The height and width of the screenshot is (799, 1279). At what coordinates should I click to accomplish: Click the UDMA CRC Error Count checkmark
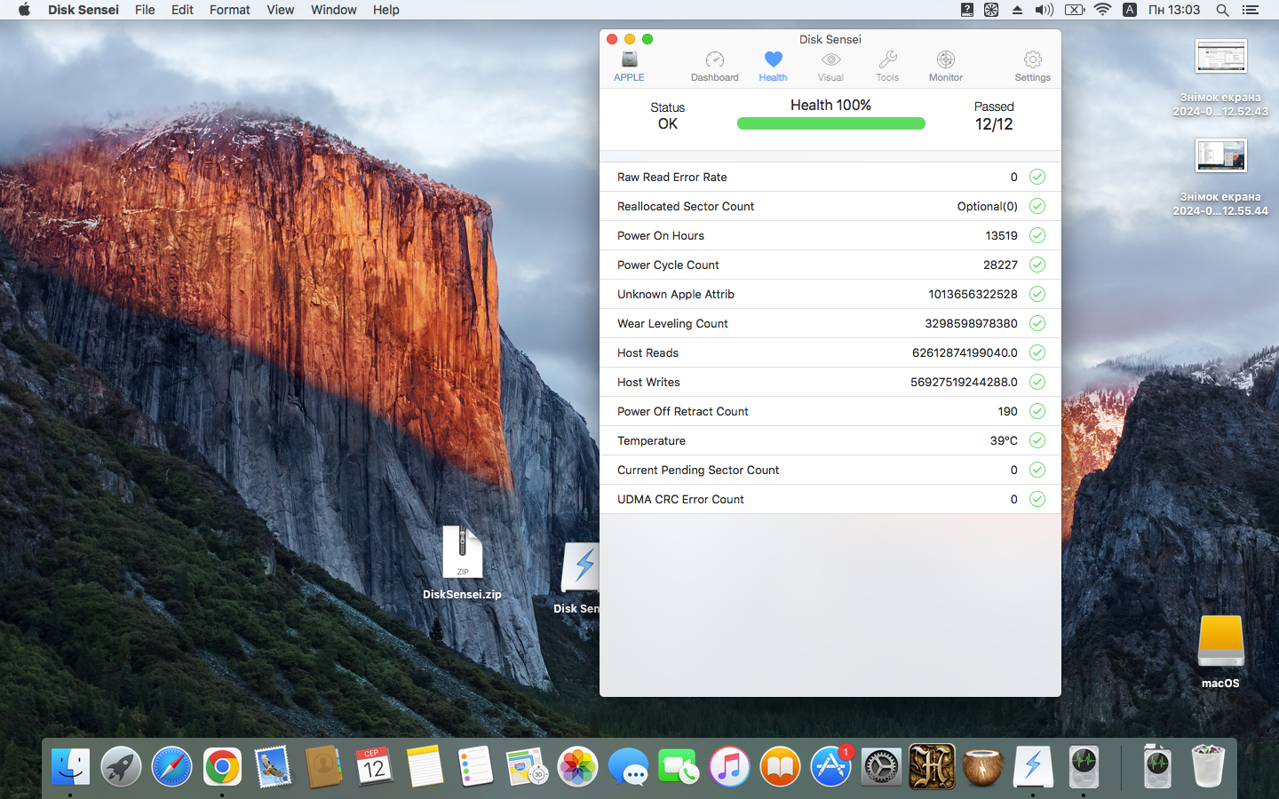point(1037,499)
